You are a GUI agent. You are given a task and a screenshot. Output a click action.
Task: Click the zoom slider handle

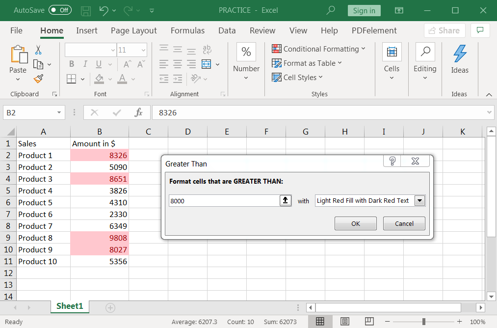[424, 322]
